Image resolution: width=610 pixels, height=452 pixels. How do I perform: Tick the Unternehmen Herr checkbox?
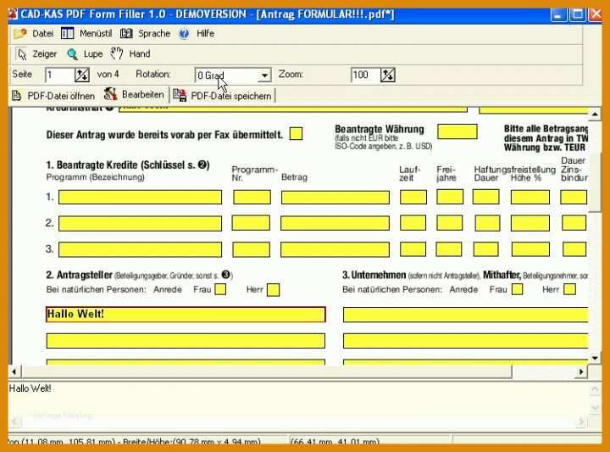(570, 289)
